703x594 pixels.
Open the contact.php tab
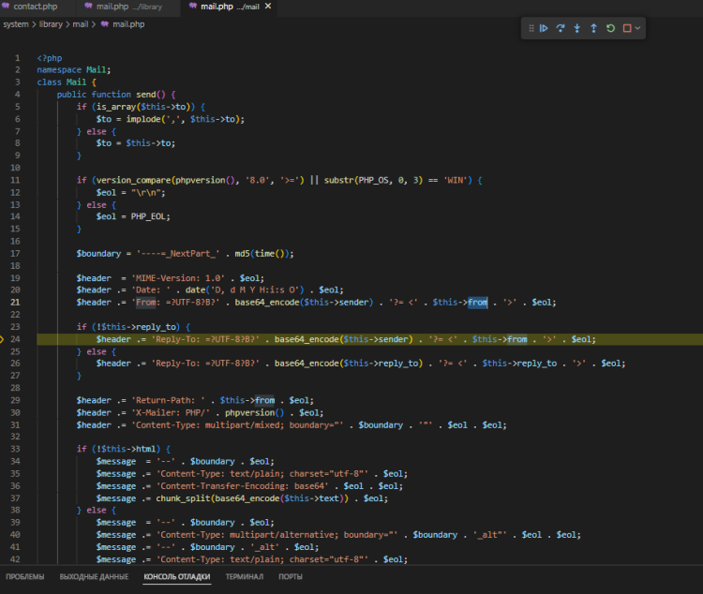(x=35, y=7)
